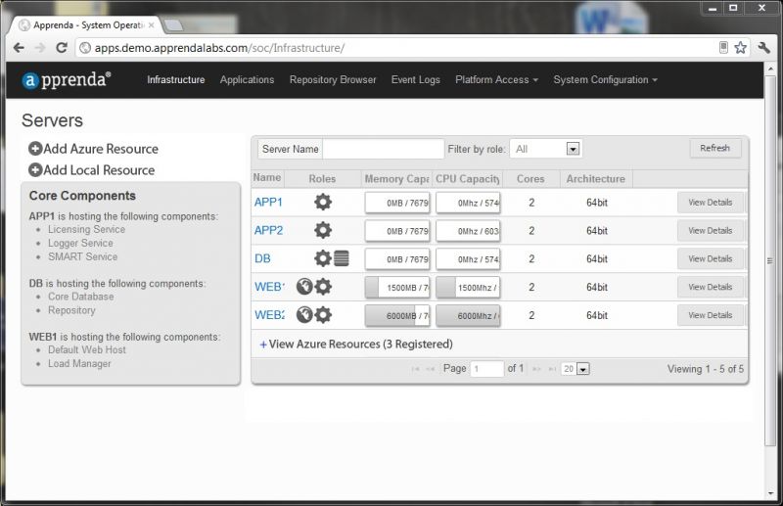Click the Add Local Resource link text
This screenshot has height=506, width=783.
coord(99,170)
